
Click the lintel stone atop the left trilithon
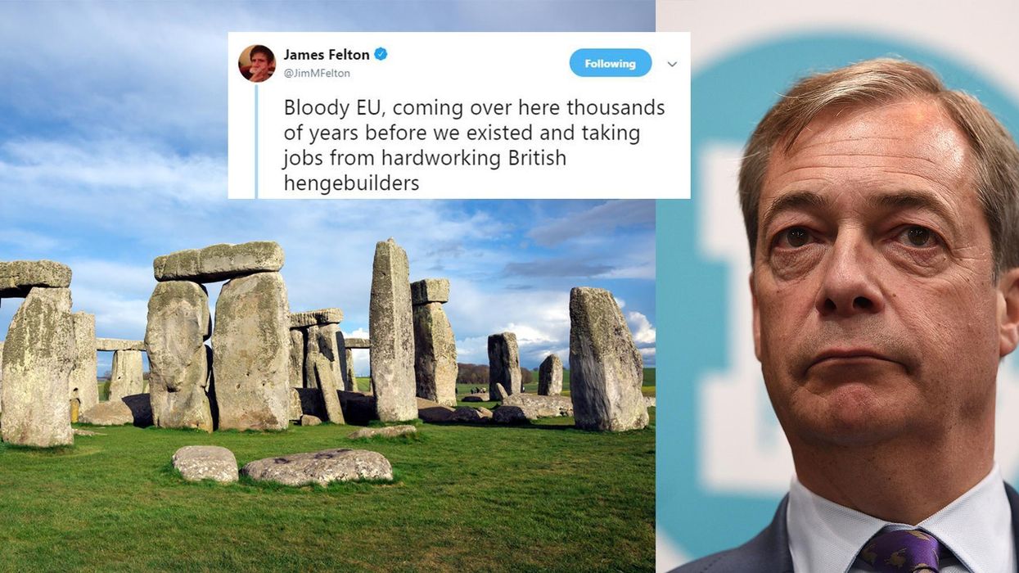pos(219,261)
